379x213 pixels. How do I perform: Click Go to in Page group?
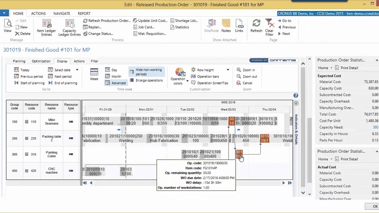click(x=284, y=21)
